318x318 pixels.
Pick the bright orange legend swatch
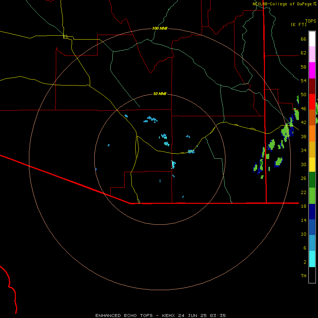click(312, 134)
